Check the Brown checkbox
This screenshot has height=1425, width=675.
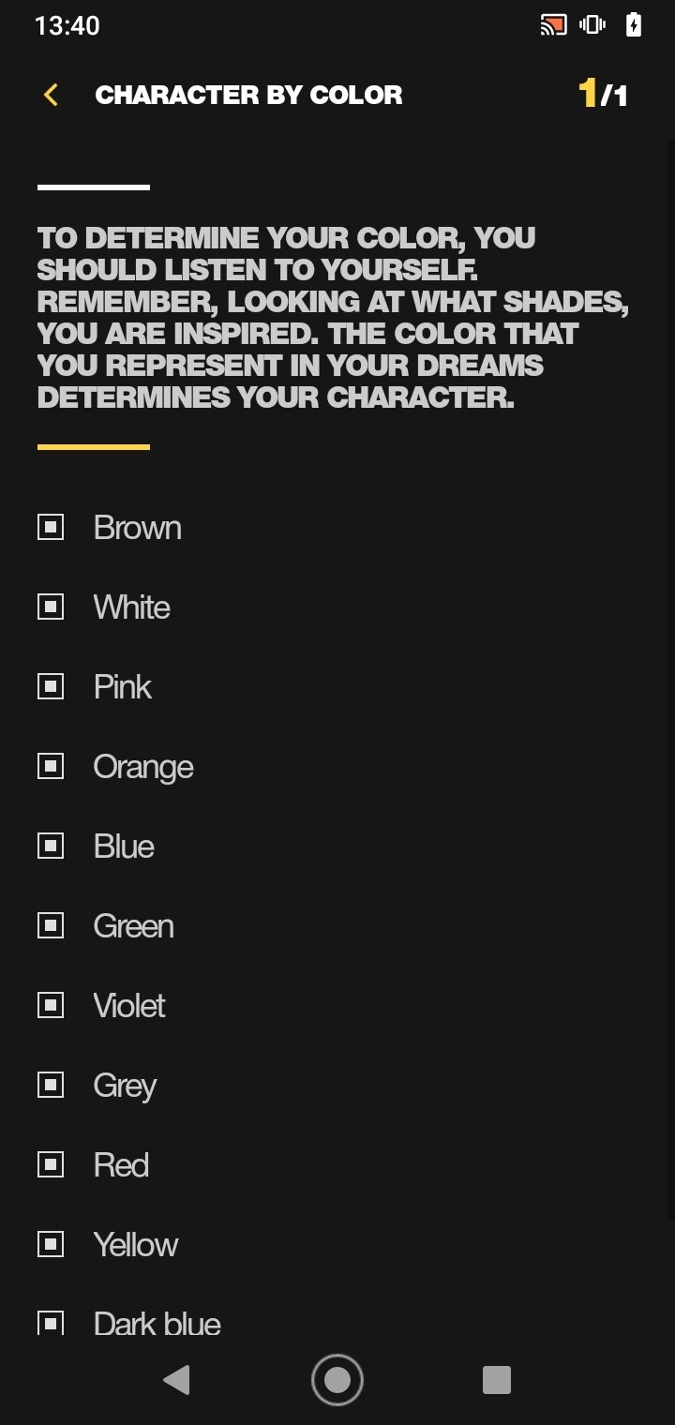tap(51, 527)
